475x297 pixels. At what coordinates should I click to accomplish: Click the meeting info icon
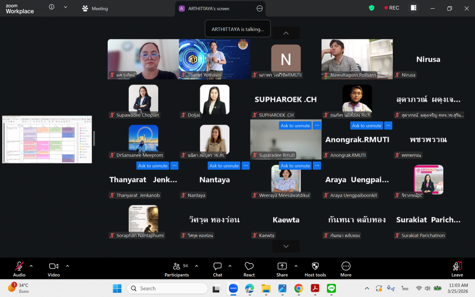click(x=52, y=7)
